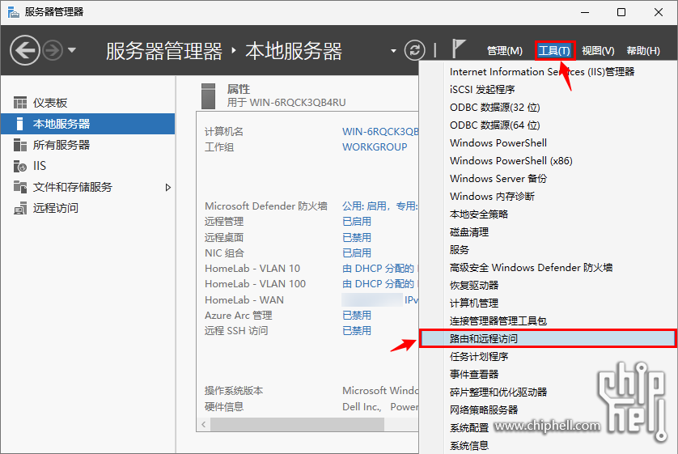This screenshot has width=678, height=454.
Task: Open the notifications flag icon
Action: pos(459,48)
